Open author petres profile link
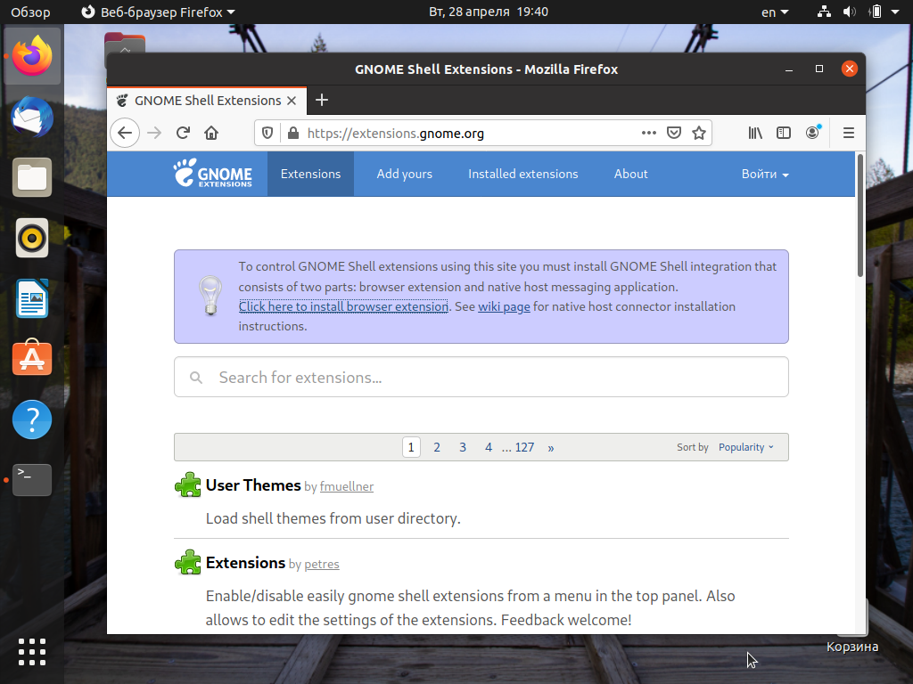This screenshot has width=913, height=684. click(x=321, y=564)
